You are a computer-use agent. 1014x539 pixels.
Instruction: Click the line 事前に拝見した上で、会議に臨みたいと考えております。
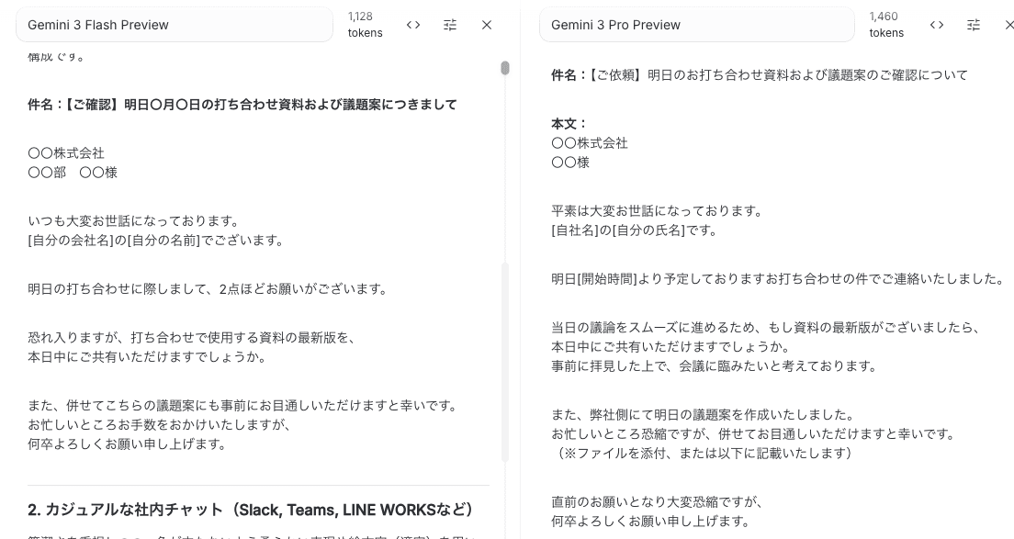coord(715,365)
